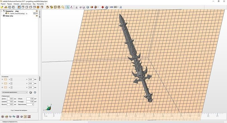Select the last view cube icon before the zoom icons
Screen dimensions: 227x123
click(42, 7)
